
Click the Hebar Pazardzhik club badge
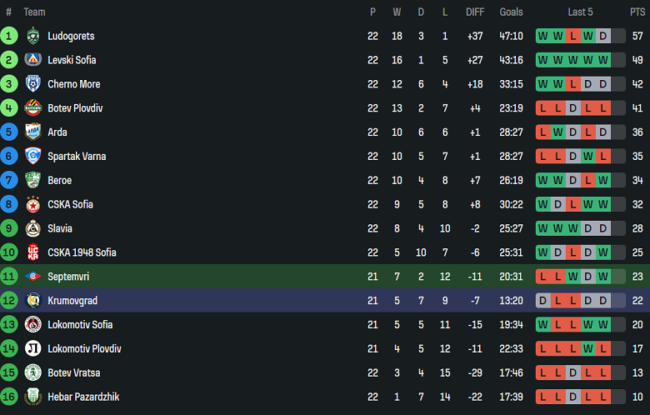coord(32,397)
